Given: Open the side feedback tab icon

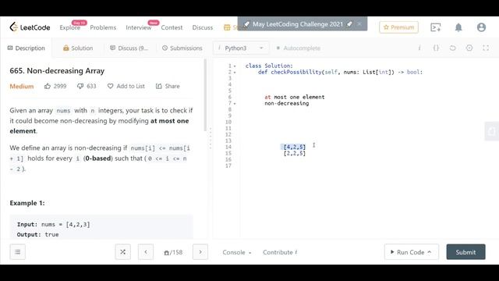Looking at the screenshot, I should point(492,131).
